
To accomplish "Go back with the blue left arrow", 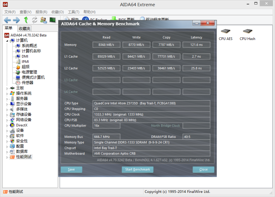I will point(8,20).
